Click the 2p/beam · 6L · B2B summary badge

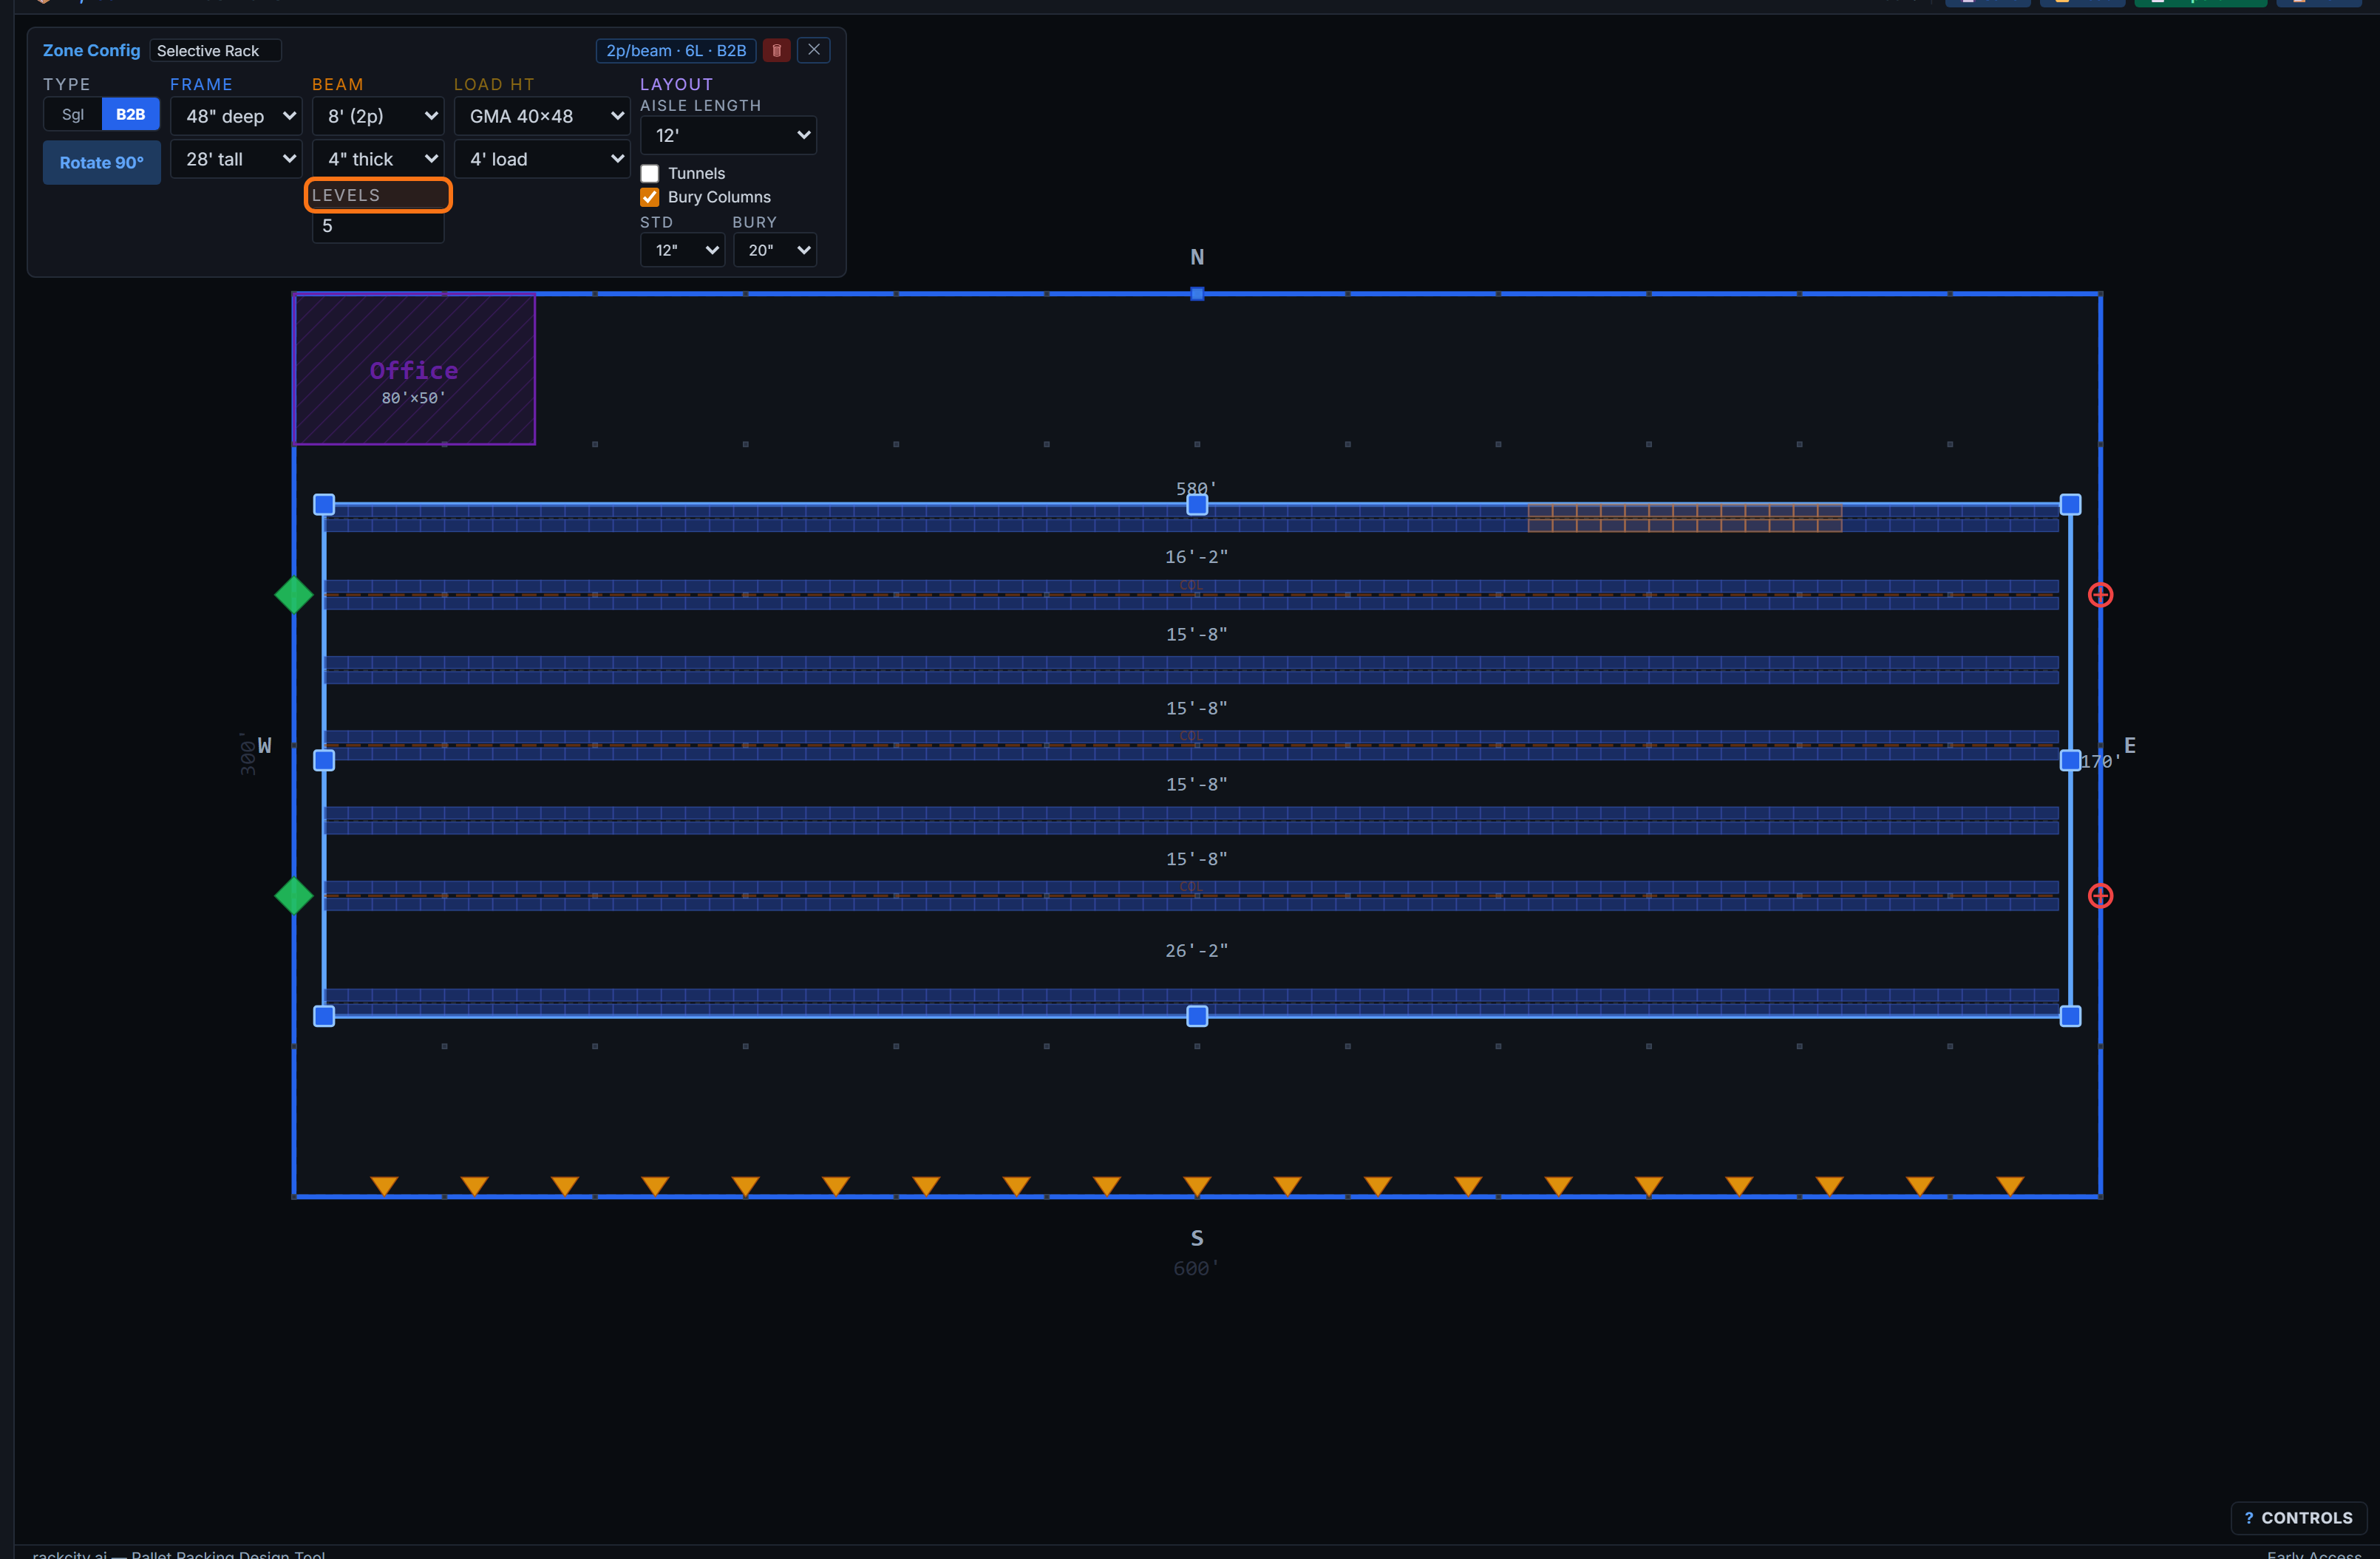pyautogui.click(x=676, y=50)
